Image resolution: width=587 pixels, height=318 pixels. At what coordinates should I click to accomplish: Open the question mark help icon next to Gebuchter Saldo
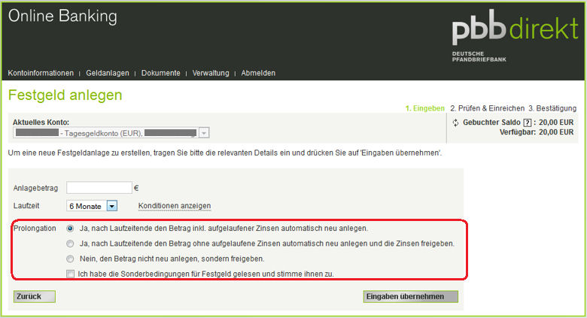coord(527,123)
